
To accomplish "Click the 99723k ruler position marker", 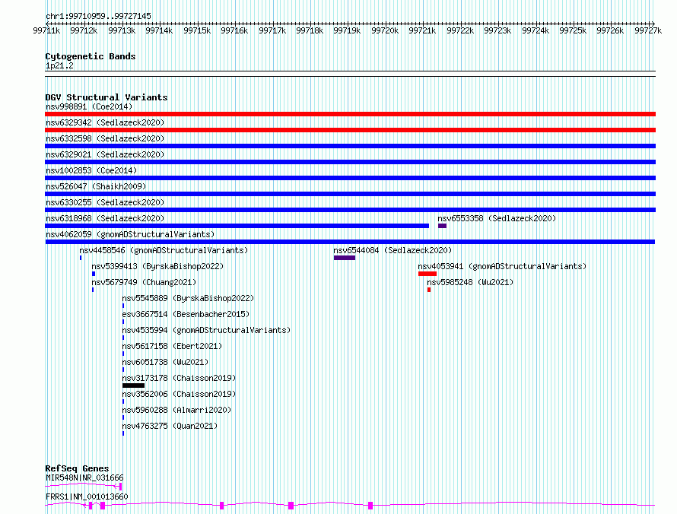I will click(x=497, y=30).
